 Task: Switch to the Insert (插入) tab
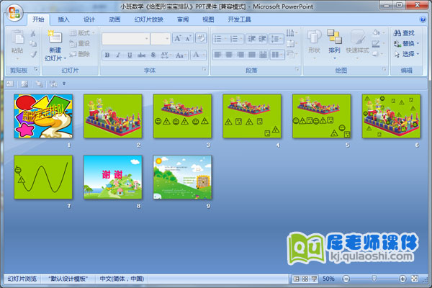[x=63, y=19]
